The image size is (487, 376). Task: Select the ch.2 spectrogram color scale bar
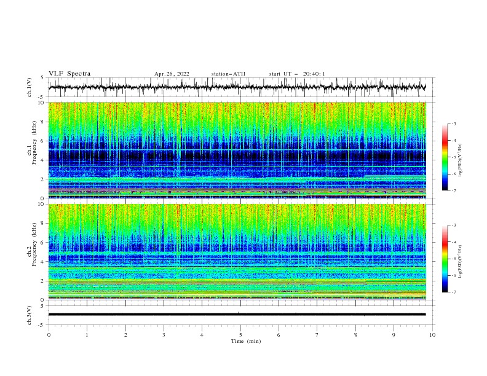(445, 259)
